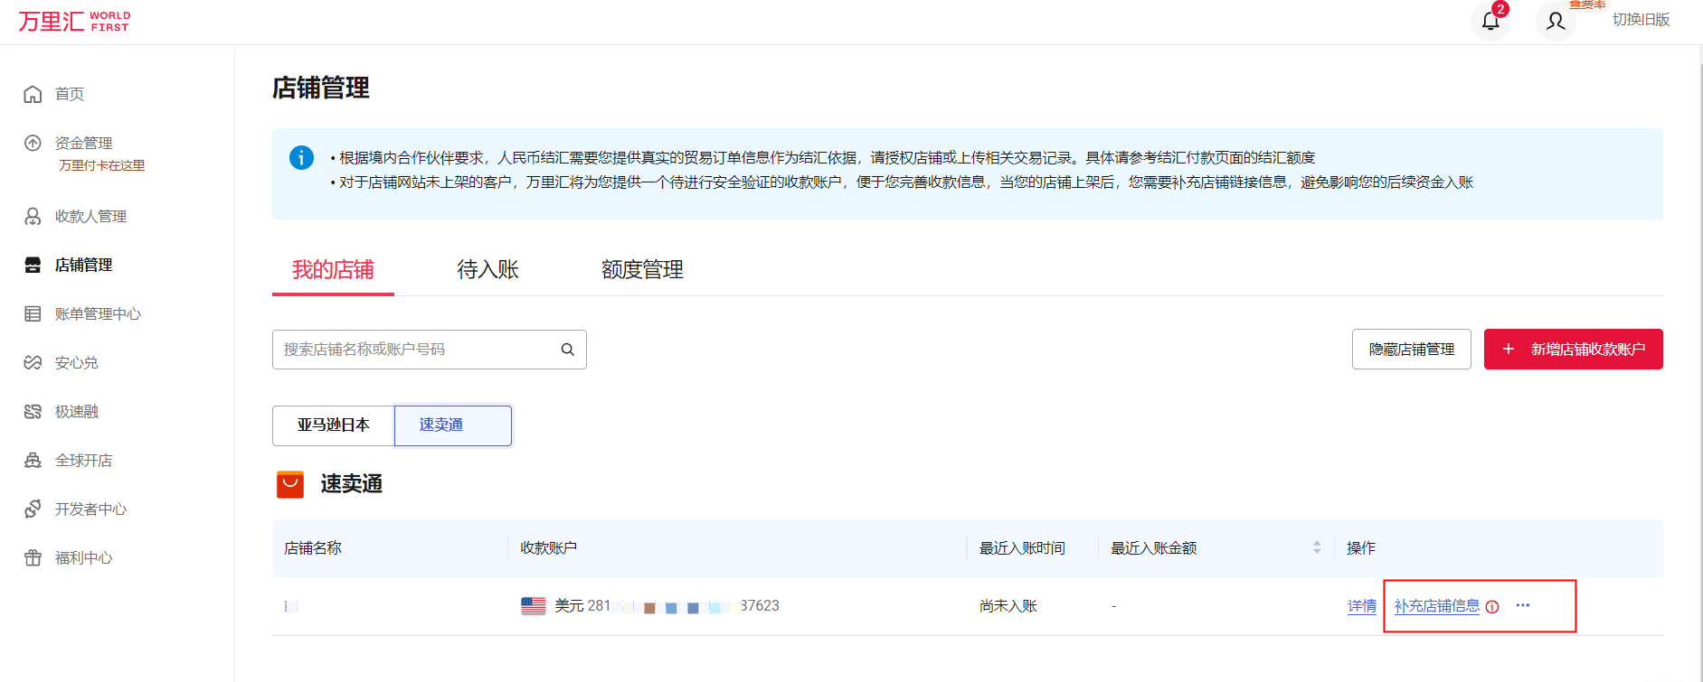Image resolution: width=1703 pixels, height=682 pixels.
Task: Click the info icon beside 补充店铺信息
Action: [x=1492, y=607]
